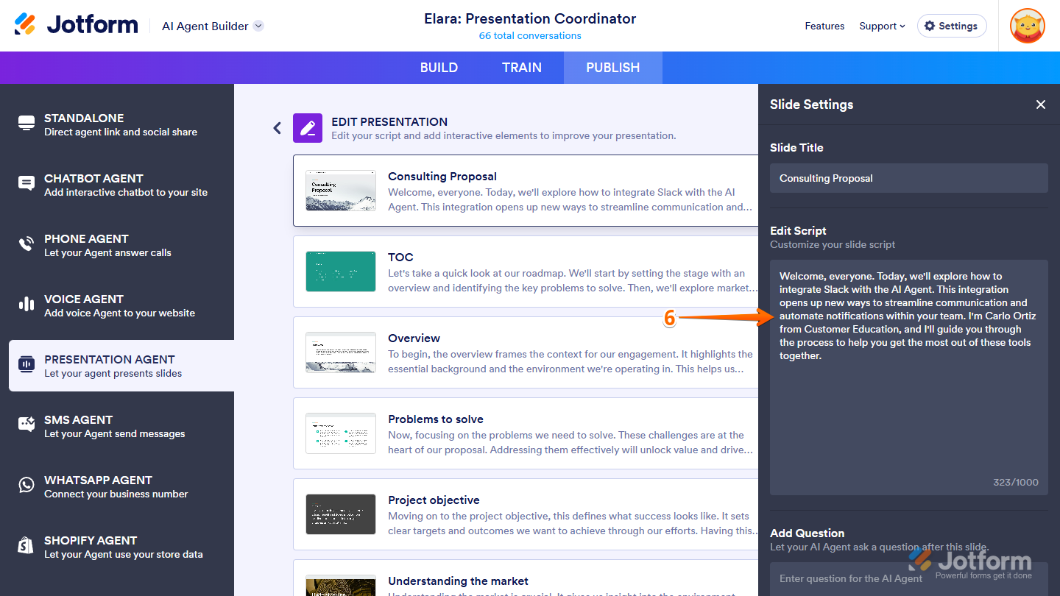The width and height of the screenshot is (1060, 596).
Task: Click the Elara: Presentation Coordinator title
Action: tap(530, 18)
